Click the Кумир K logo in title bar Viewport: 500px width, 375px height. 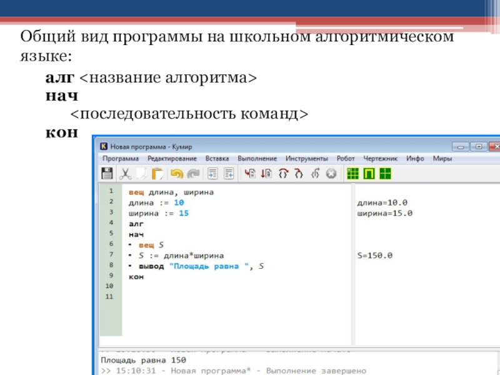[104, 146]
